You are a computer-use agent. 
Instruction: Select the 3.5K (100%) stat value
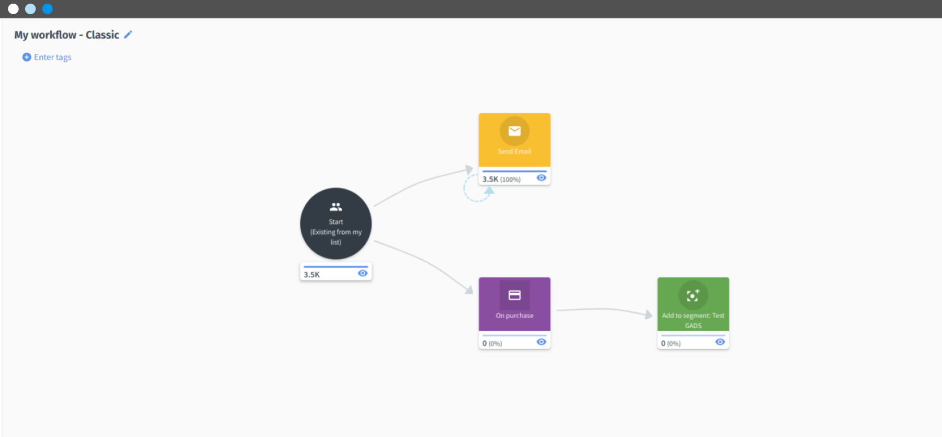[501, 179]
